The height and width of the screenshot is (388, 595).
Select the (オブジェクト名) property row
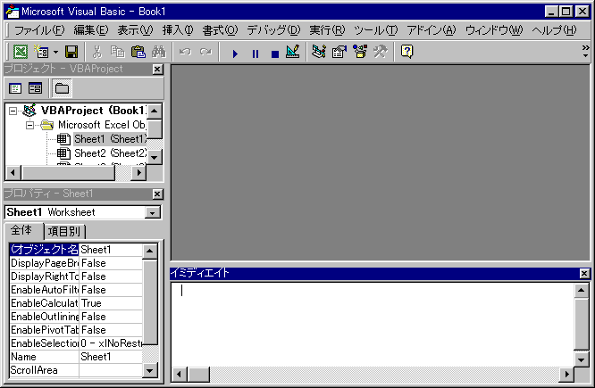click(76, 250)
